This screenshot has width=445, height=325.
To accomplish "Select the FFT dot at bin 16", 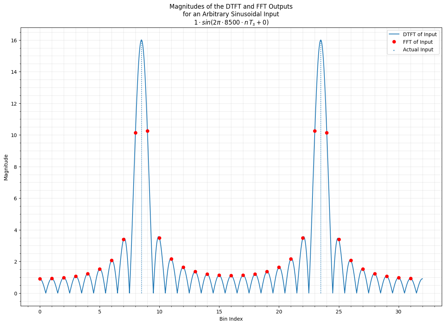I will point(231,275).
